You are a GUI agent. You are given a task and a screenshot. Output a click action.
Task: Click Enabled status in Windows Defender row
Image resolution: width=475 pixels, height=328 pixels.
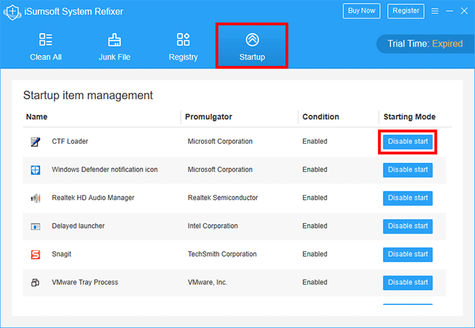click(315, 170)
